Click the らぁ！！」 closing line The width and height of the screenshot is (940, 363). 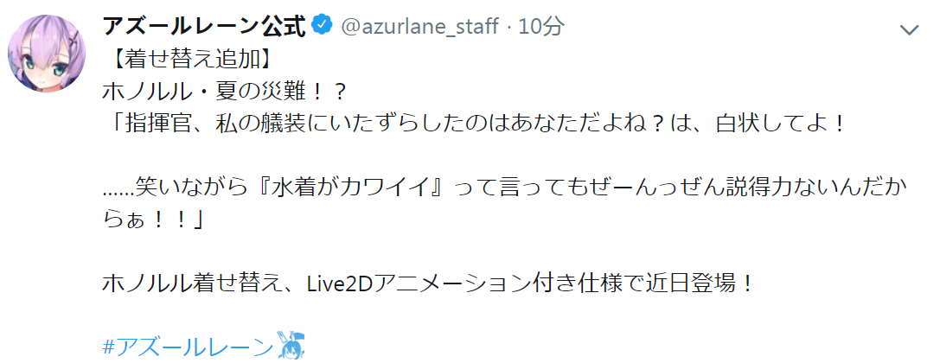click(x=153, y=220)
